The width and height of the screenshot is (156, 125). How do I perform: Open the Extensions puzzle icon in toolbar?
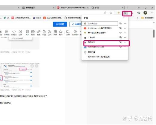pyautogui.click(x=125, y=13)
